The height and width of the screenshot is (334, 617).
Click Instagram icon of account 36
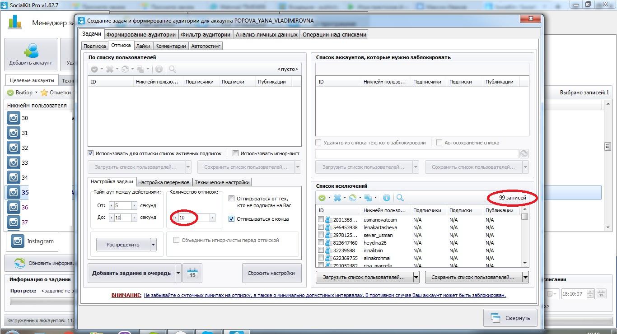(x=14, y=207)
